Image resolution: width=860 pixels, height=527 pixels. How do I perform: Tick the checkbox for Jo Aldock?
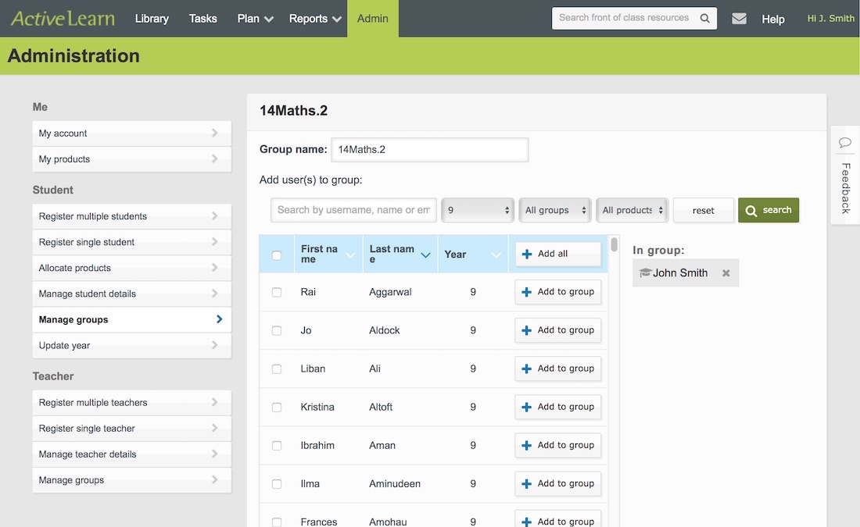[277, 330]
